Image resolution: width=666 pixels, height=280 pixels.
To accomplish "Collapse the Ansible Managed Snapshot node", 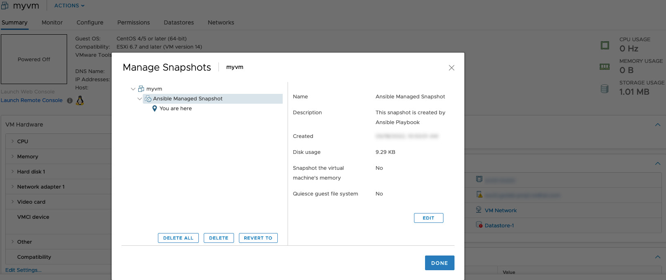I will tap(139, 99).
